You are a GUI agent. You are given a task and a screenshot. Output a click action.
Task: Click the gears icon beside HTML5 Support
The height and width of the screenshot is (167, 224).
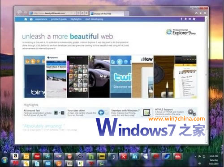[x=192, y=112]
